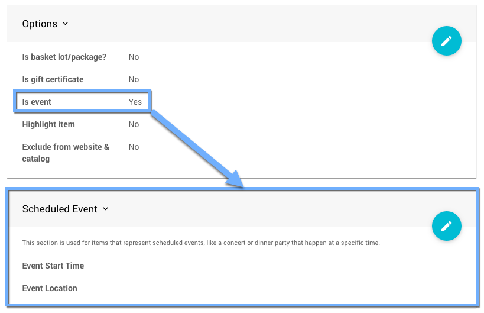
Task: Click the No value for basket lot/package
Action: coord(134,57)
